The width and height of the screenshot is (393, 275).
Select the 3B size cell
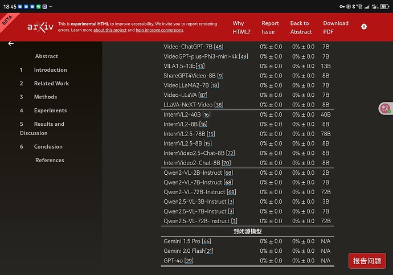point(326,202)
